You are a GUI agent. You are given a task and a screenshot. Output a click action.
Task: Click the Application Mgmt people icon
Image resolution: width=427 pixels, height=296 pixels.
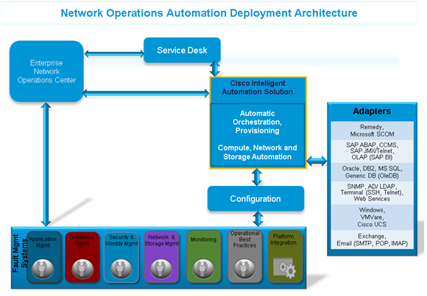point(43,269)
